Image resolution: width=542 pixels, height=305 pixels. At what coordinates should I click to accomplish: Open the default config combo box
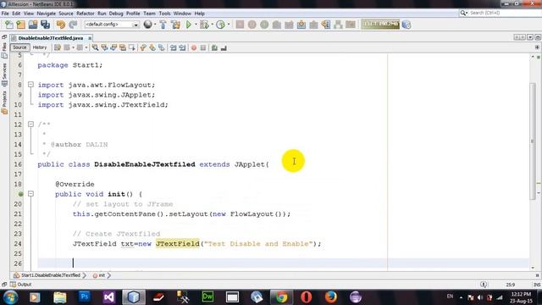(112, 25)
